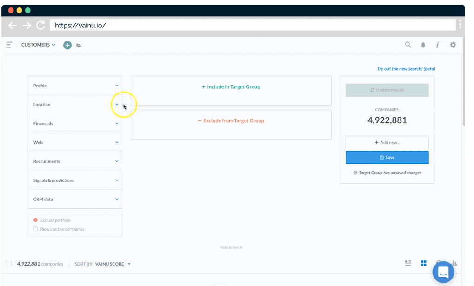Click Try out the new search link

pyautogui.click(x=406, y=69)
